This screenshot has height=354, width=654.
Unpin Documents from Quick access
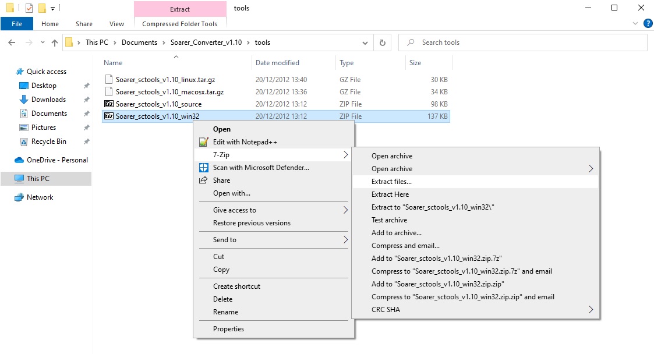86,114
